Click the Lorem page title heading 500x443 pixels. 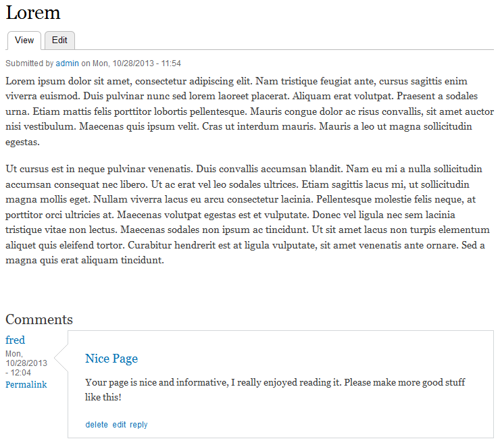(33, 13)
